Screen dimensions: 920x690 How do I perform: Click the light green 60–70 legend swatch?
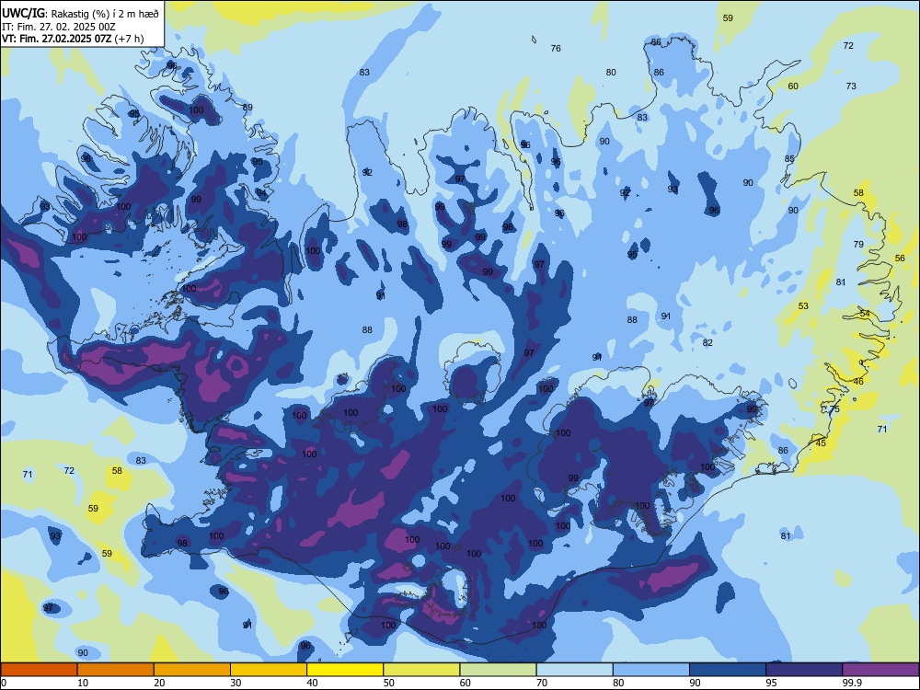point(498,670)
